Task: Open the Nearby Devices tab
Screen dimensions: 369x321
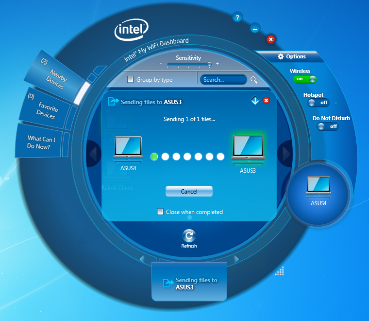Action: (56, 77)
